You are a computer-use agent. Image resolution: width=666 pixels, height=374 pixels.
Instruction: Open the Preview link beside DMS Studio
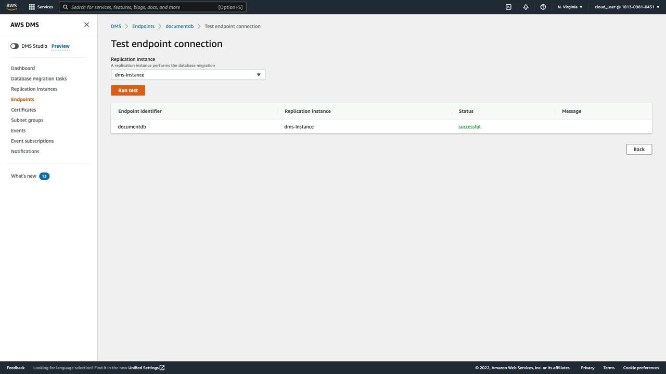[x=60, y=46]
